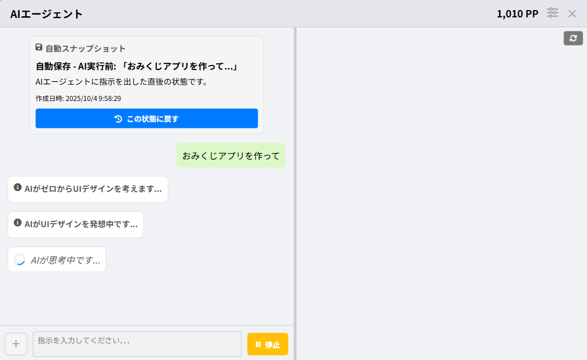Viewport: 587px width, 360px height.
Task: Click the refresh icon in the preview pane
Action: click(573, 38)
